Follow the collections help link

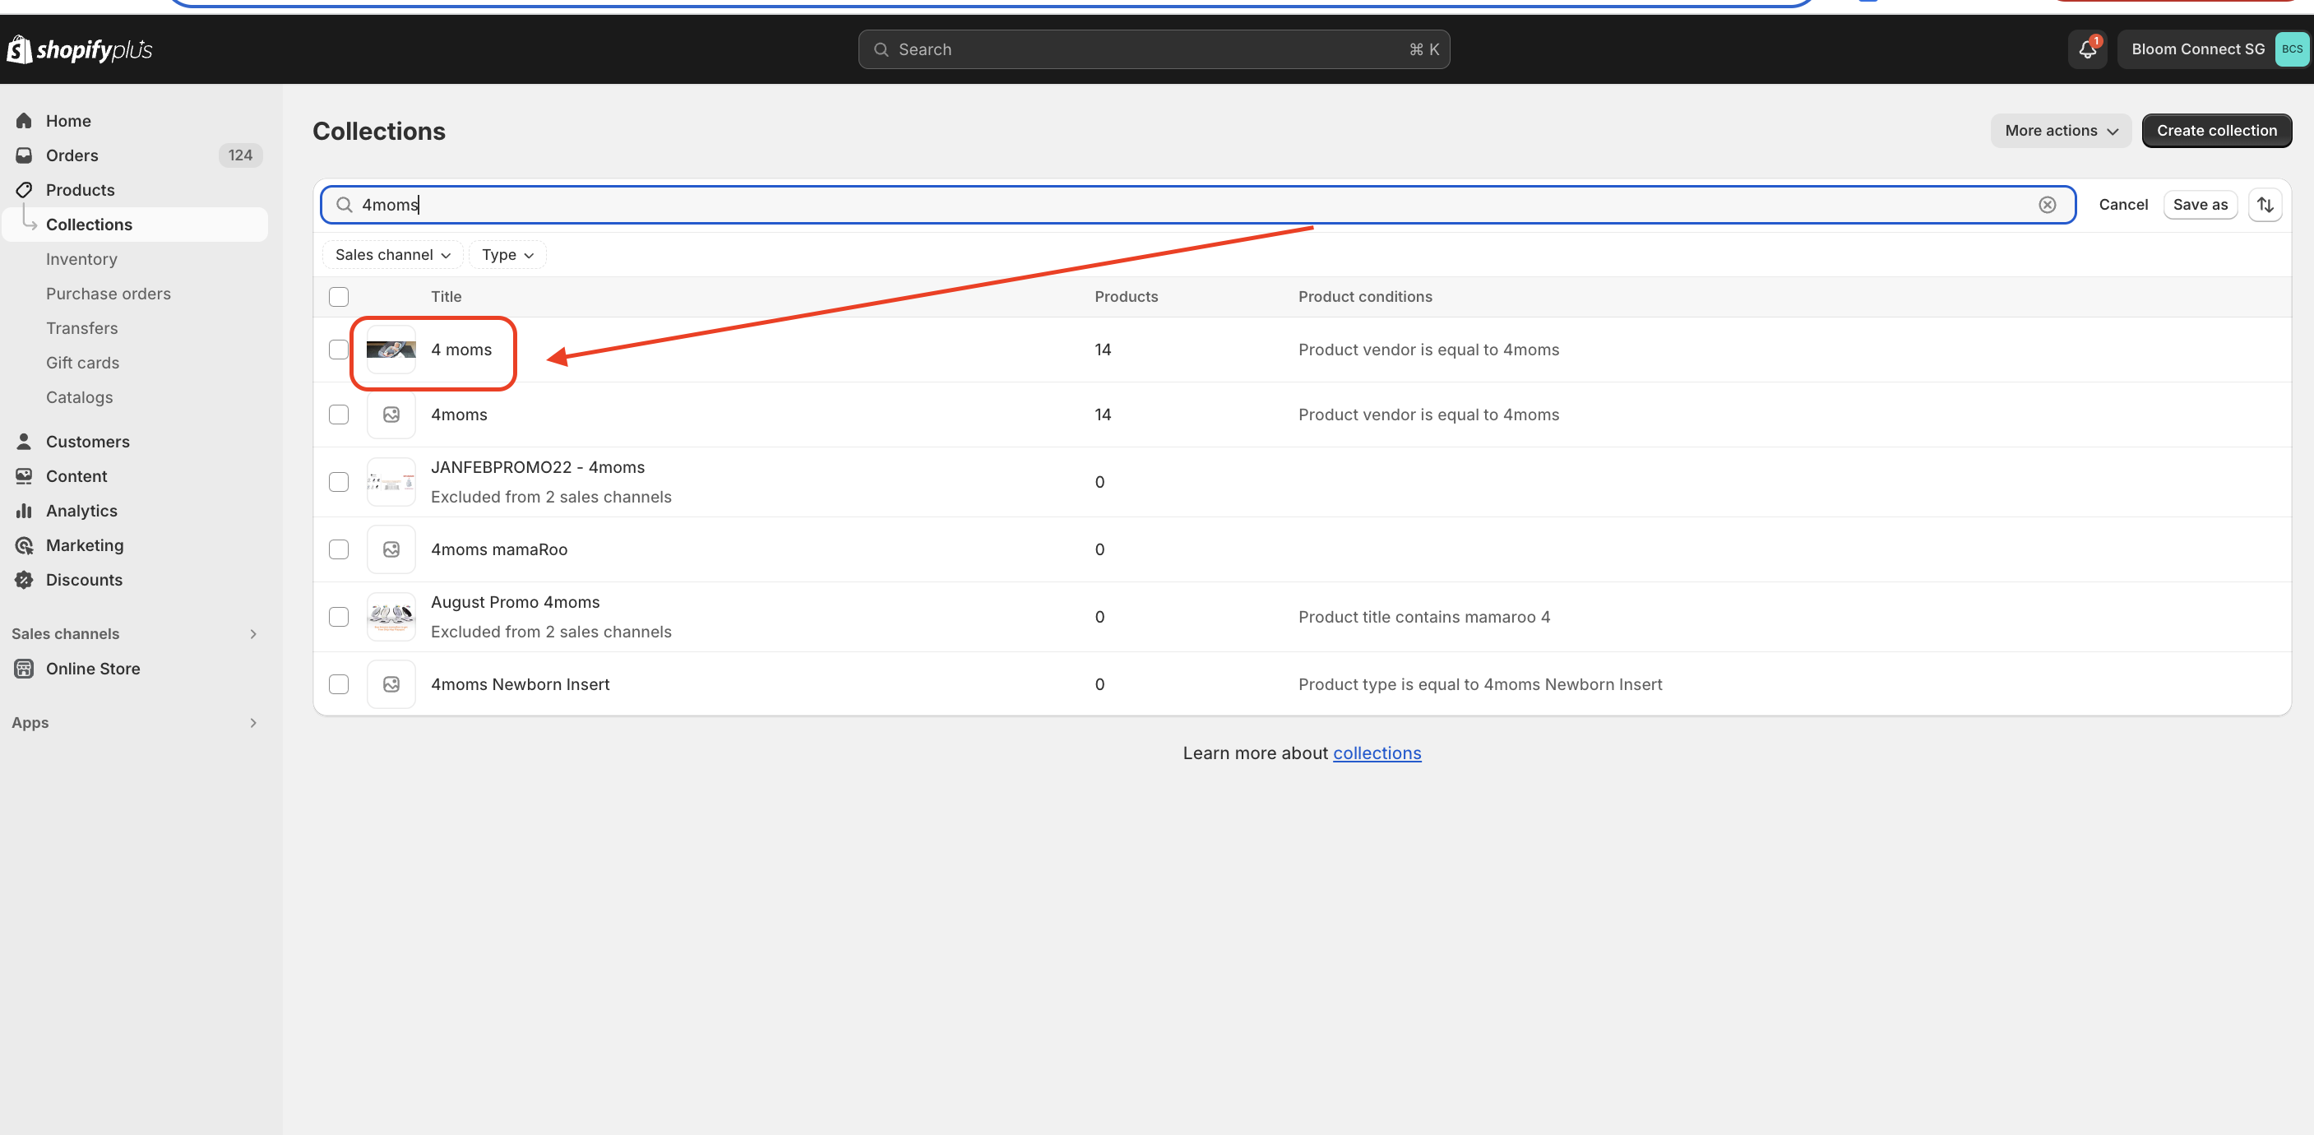(1377, 753)
